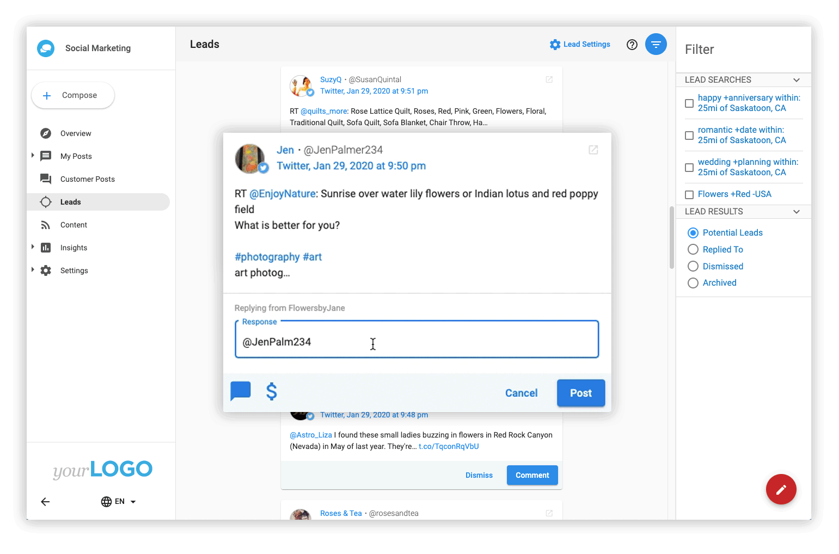Open the Content sidebar item
839x554 pixels.
click(74, 225)
